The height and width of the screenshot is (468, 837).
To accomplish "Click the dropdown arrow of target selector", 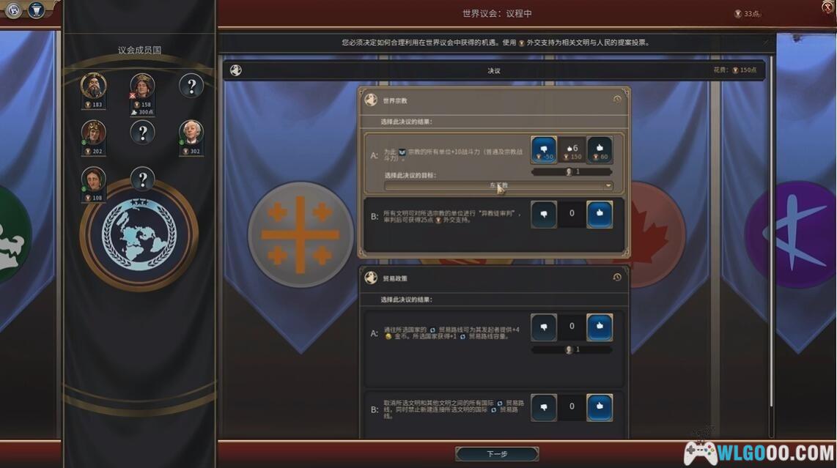I will pos(608,186).
